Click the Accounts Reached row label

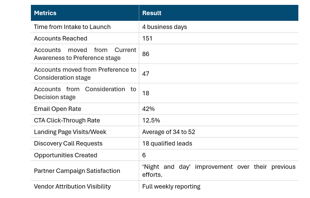(x=61, y=38)
